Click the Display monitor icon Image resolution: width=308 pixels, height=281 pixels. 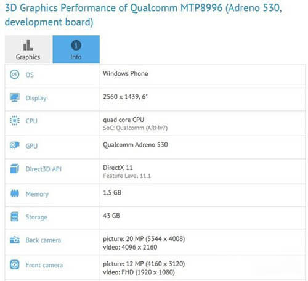pyautogui.click(x=15, y=97)
